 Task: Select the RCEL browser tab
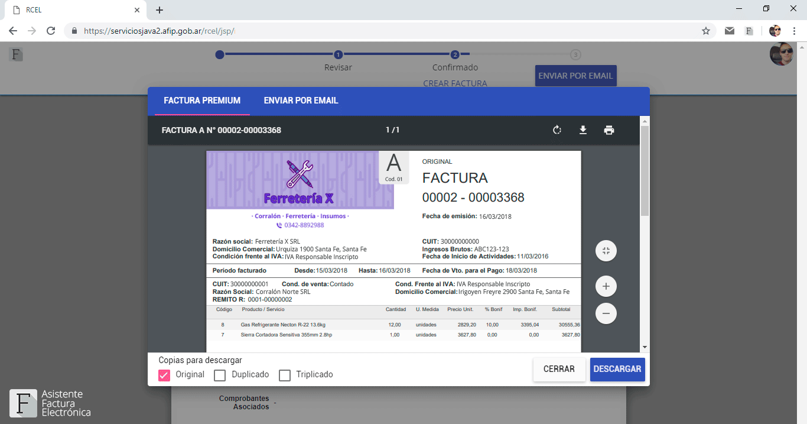pos(71,9)
